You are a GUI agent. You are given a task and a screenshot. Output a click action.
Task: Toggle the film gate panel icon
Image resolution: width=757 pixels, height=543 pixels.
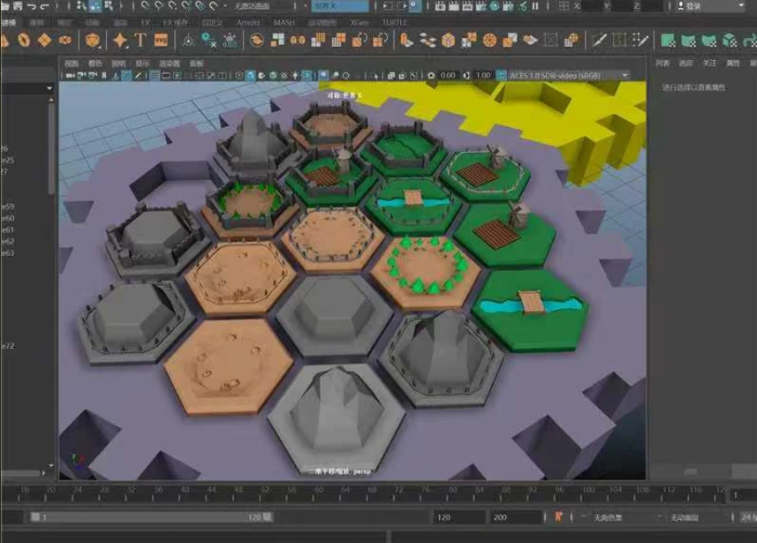tap(166, 76)
